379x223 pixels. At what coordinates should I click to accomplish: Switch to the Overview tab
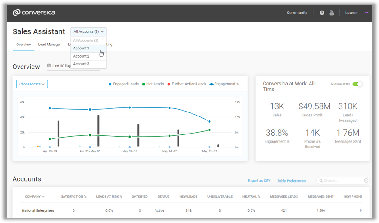[23, 45]
